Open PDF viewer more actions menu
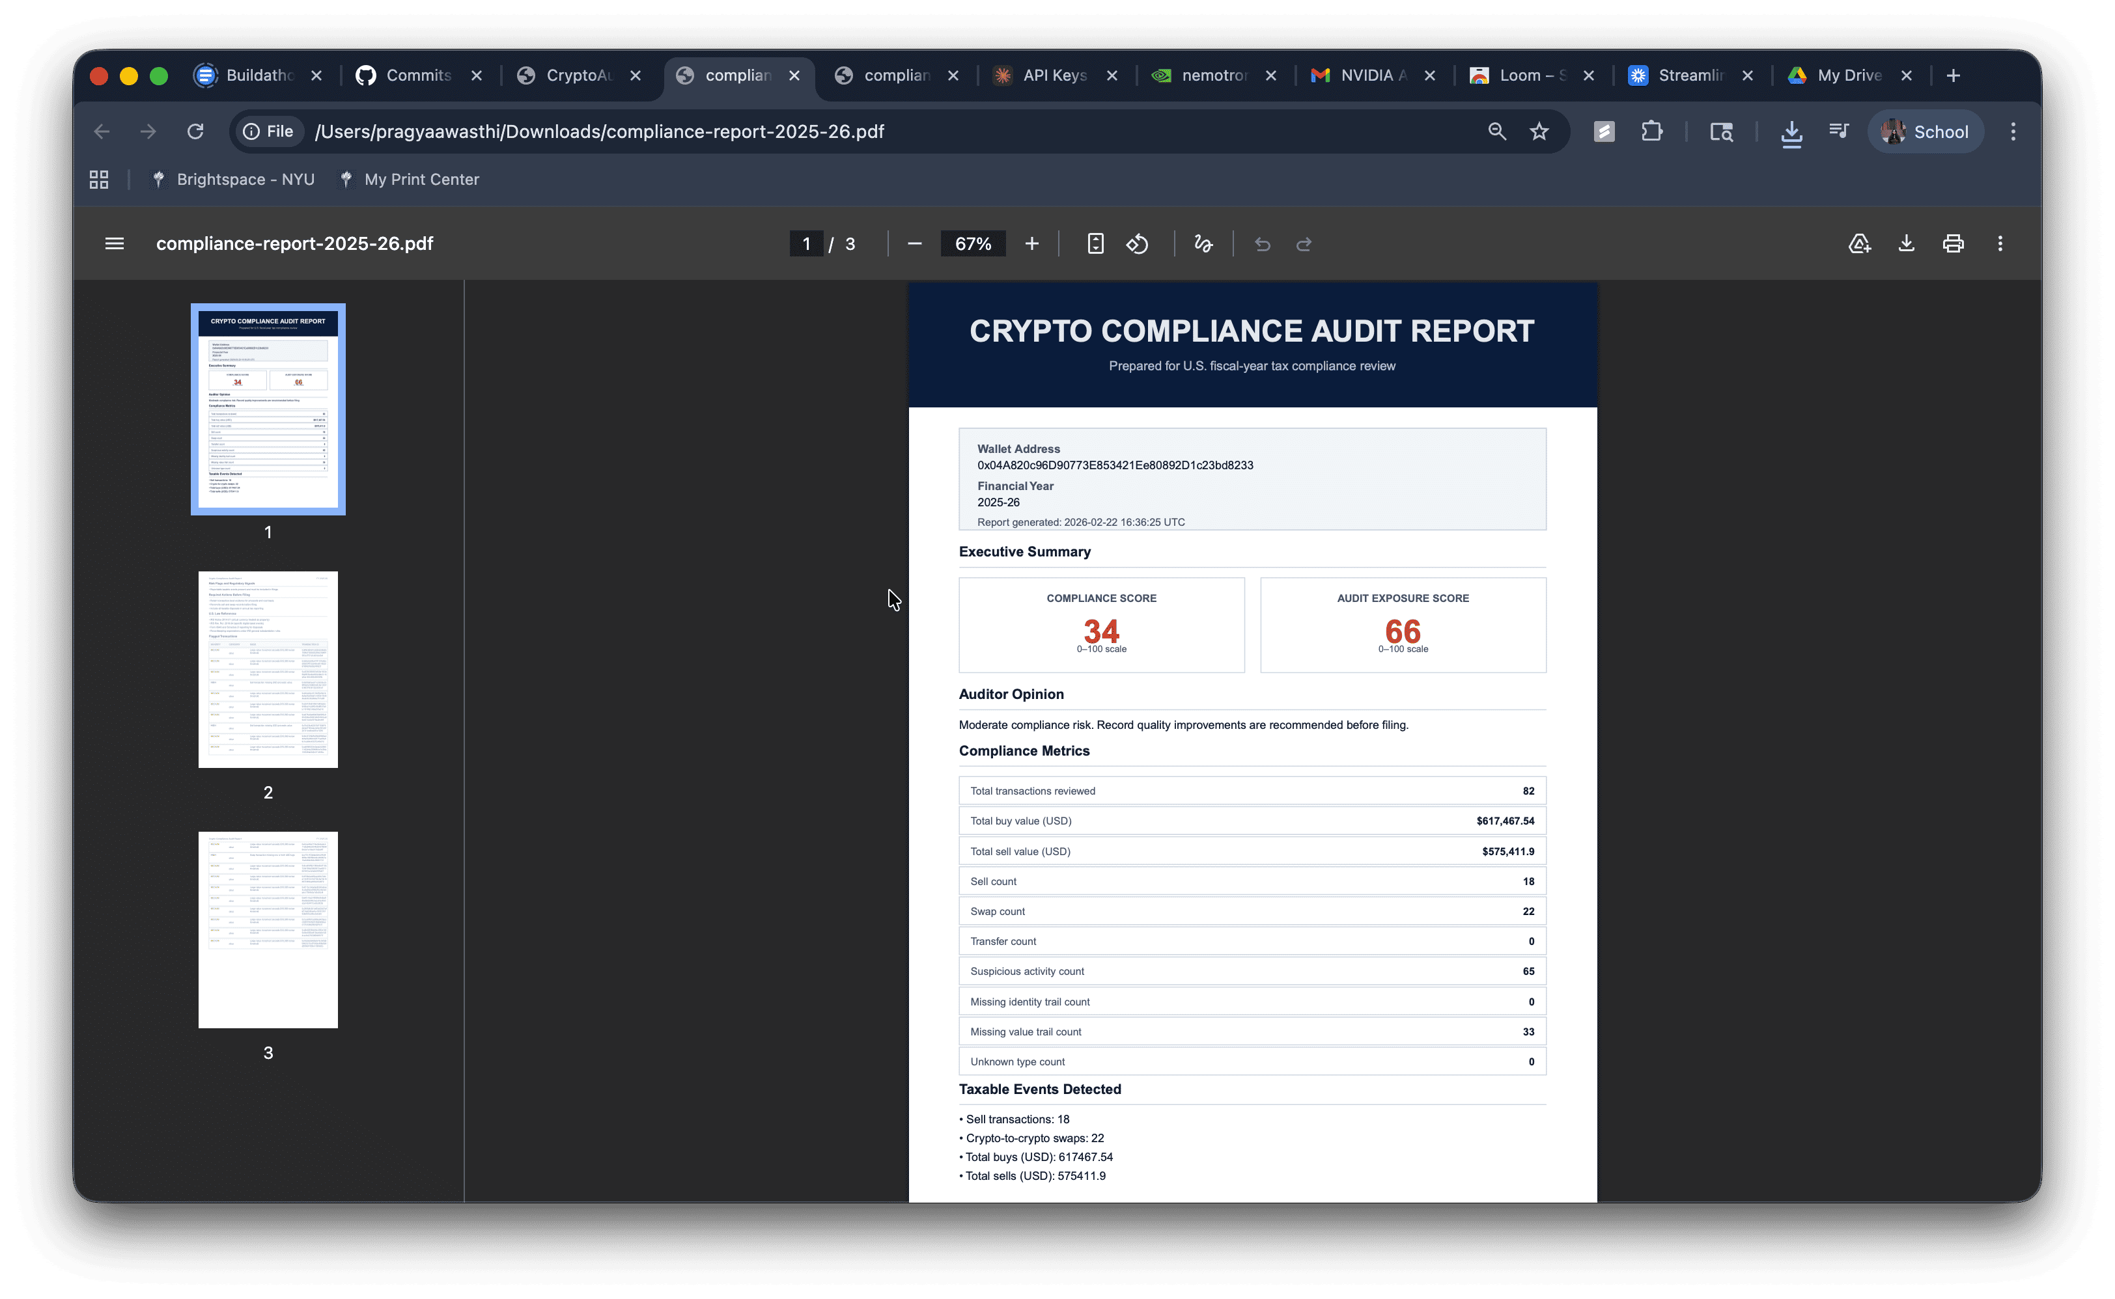This screenshot has width=2115, height=1299. click(x=2000, y=244)
